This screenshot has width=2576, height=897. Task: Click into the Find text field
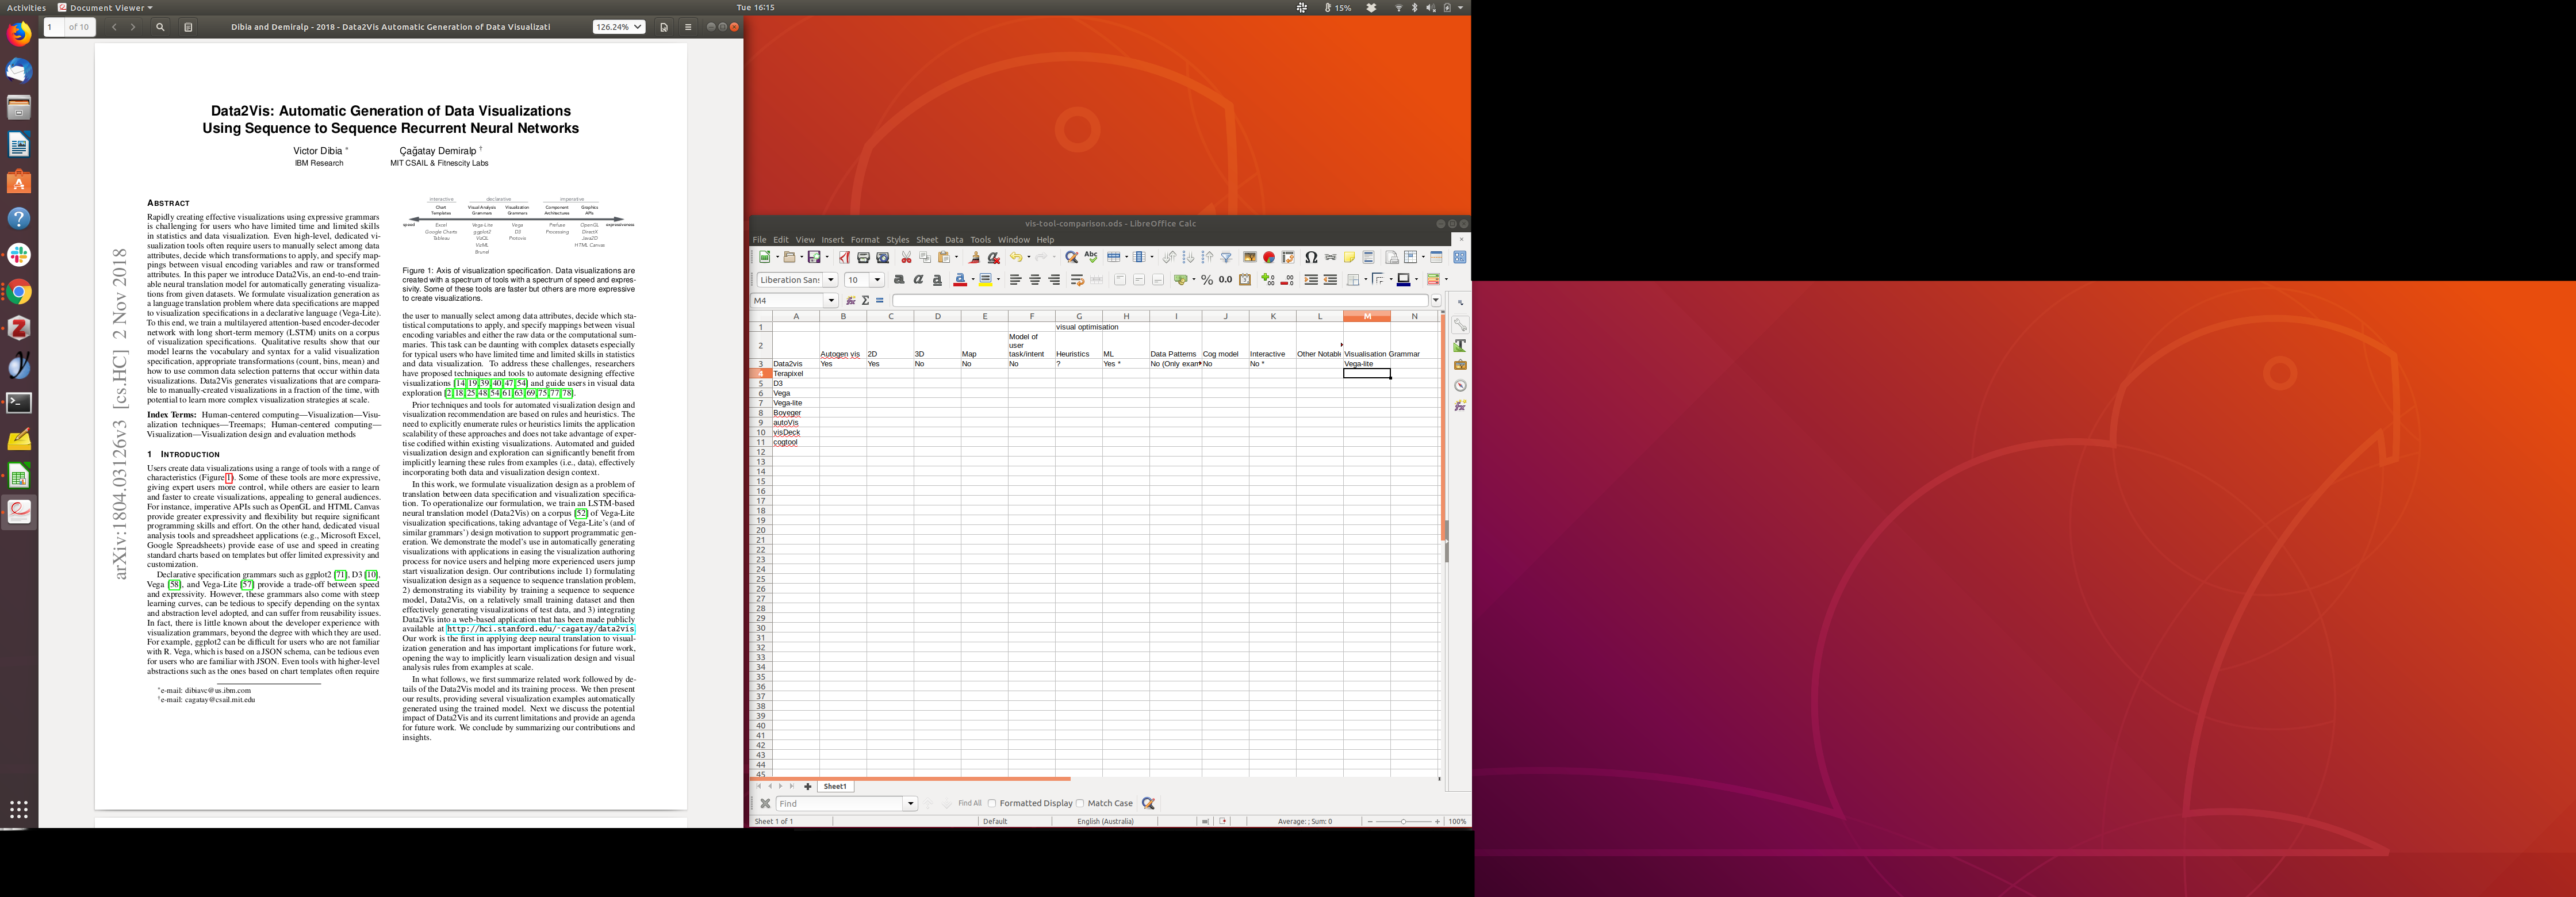840,804
